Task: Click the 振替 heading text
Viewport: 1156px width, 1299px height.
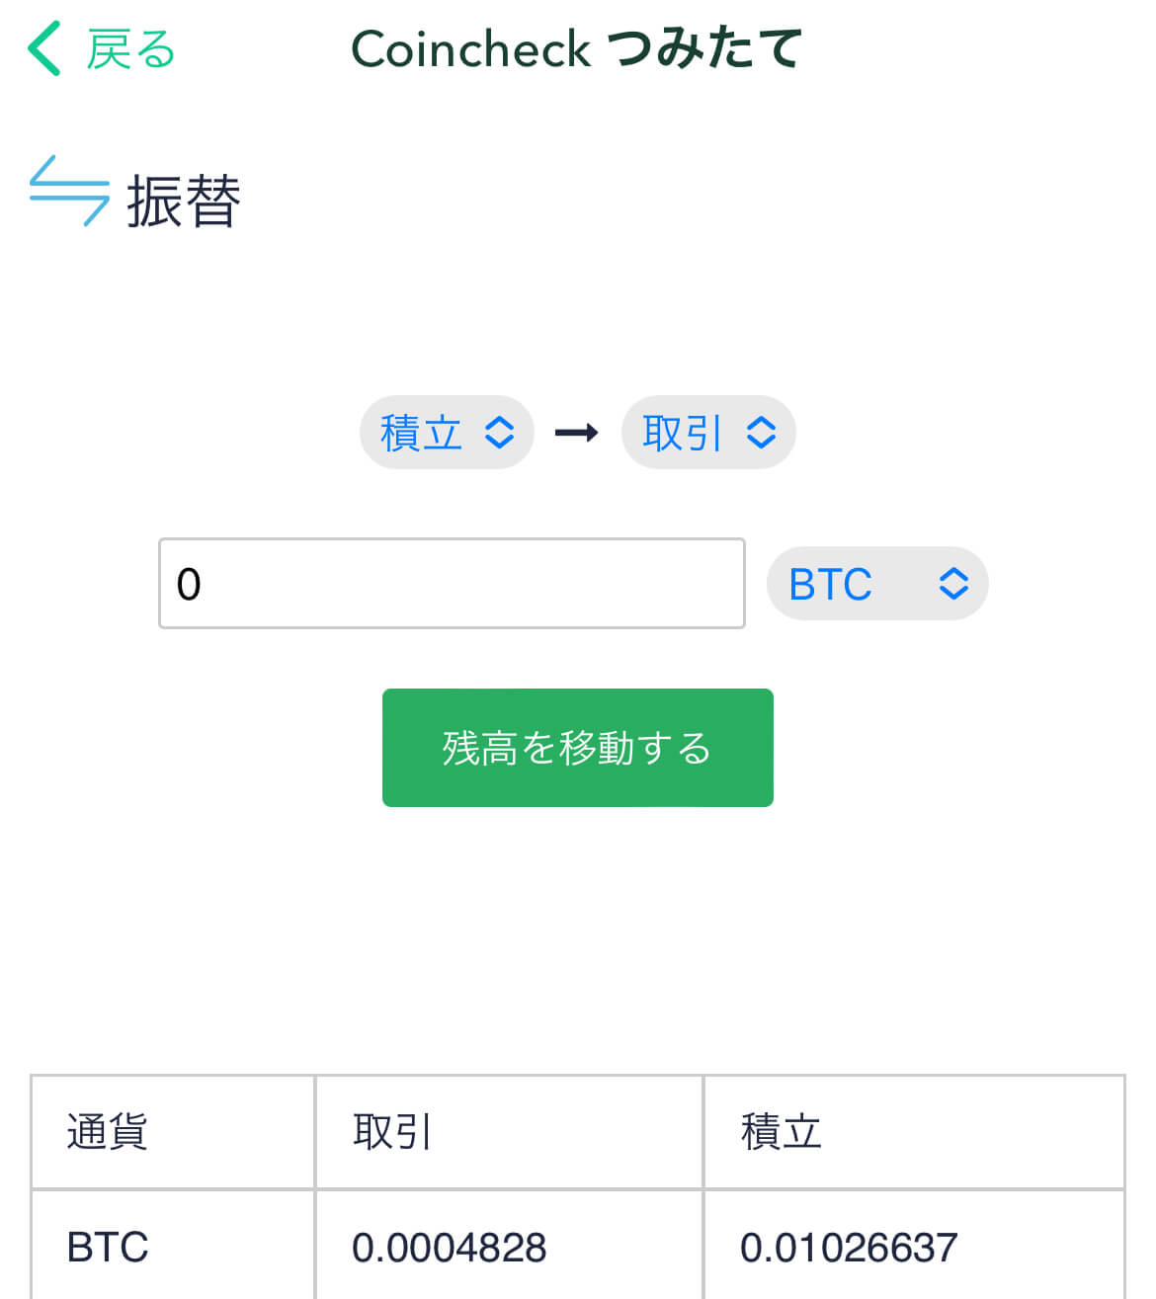Action: (184, 202)
